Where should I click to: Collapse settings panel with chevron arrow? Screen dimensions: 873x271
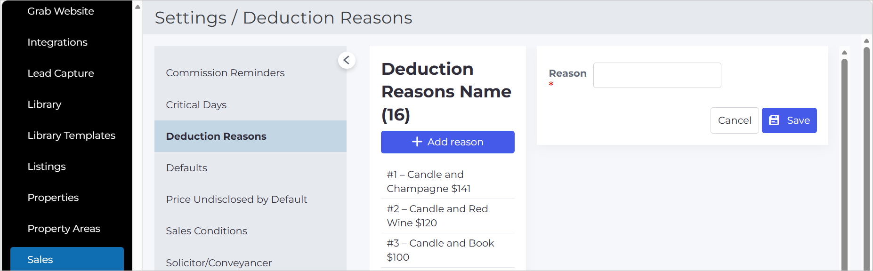coord(347,60)
